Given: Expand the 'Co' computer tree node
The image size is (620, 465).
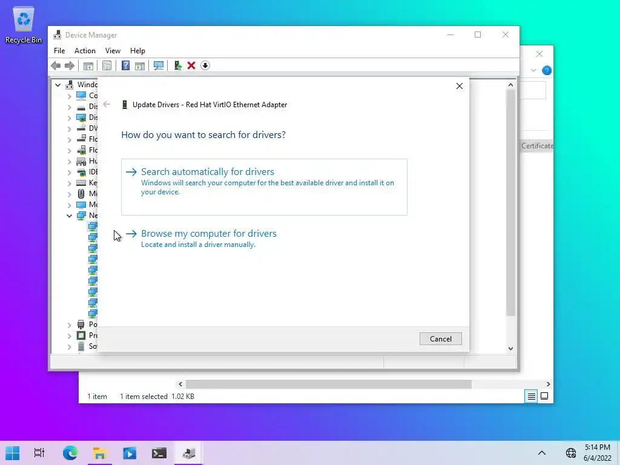Looking at the screenshot, I should [69, 96].
